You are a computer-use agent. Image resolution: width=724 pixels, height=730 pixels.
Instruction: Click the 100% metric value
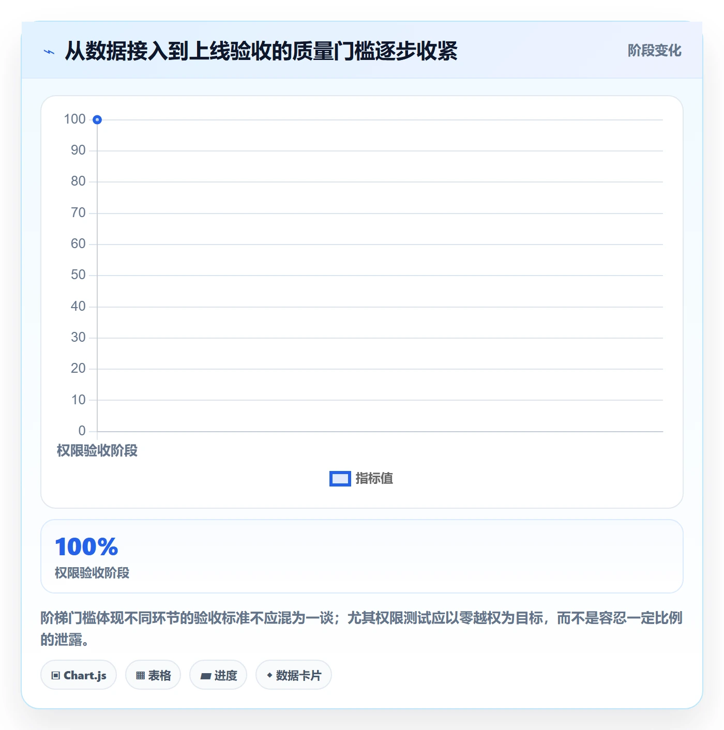click(86, 547)
